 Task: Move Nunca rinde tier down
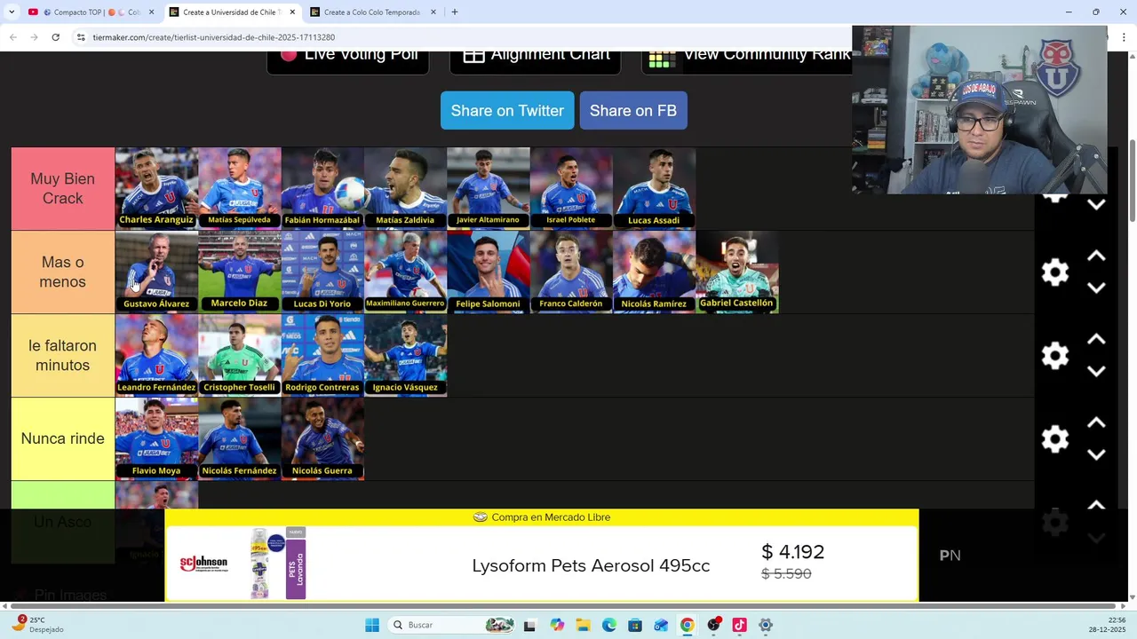[x=1096, y=455]
